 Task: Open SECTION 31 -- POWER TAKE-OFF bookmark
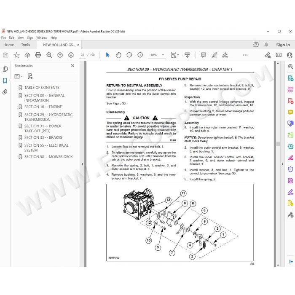(x=43, y=129)
